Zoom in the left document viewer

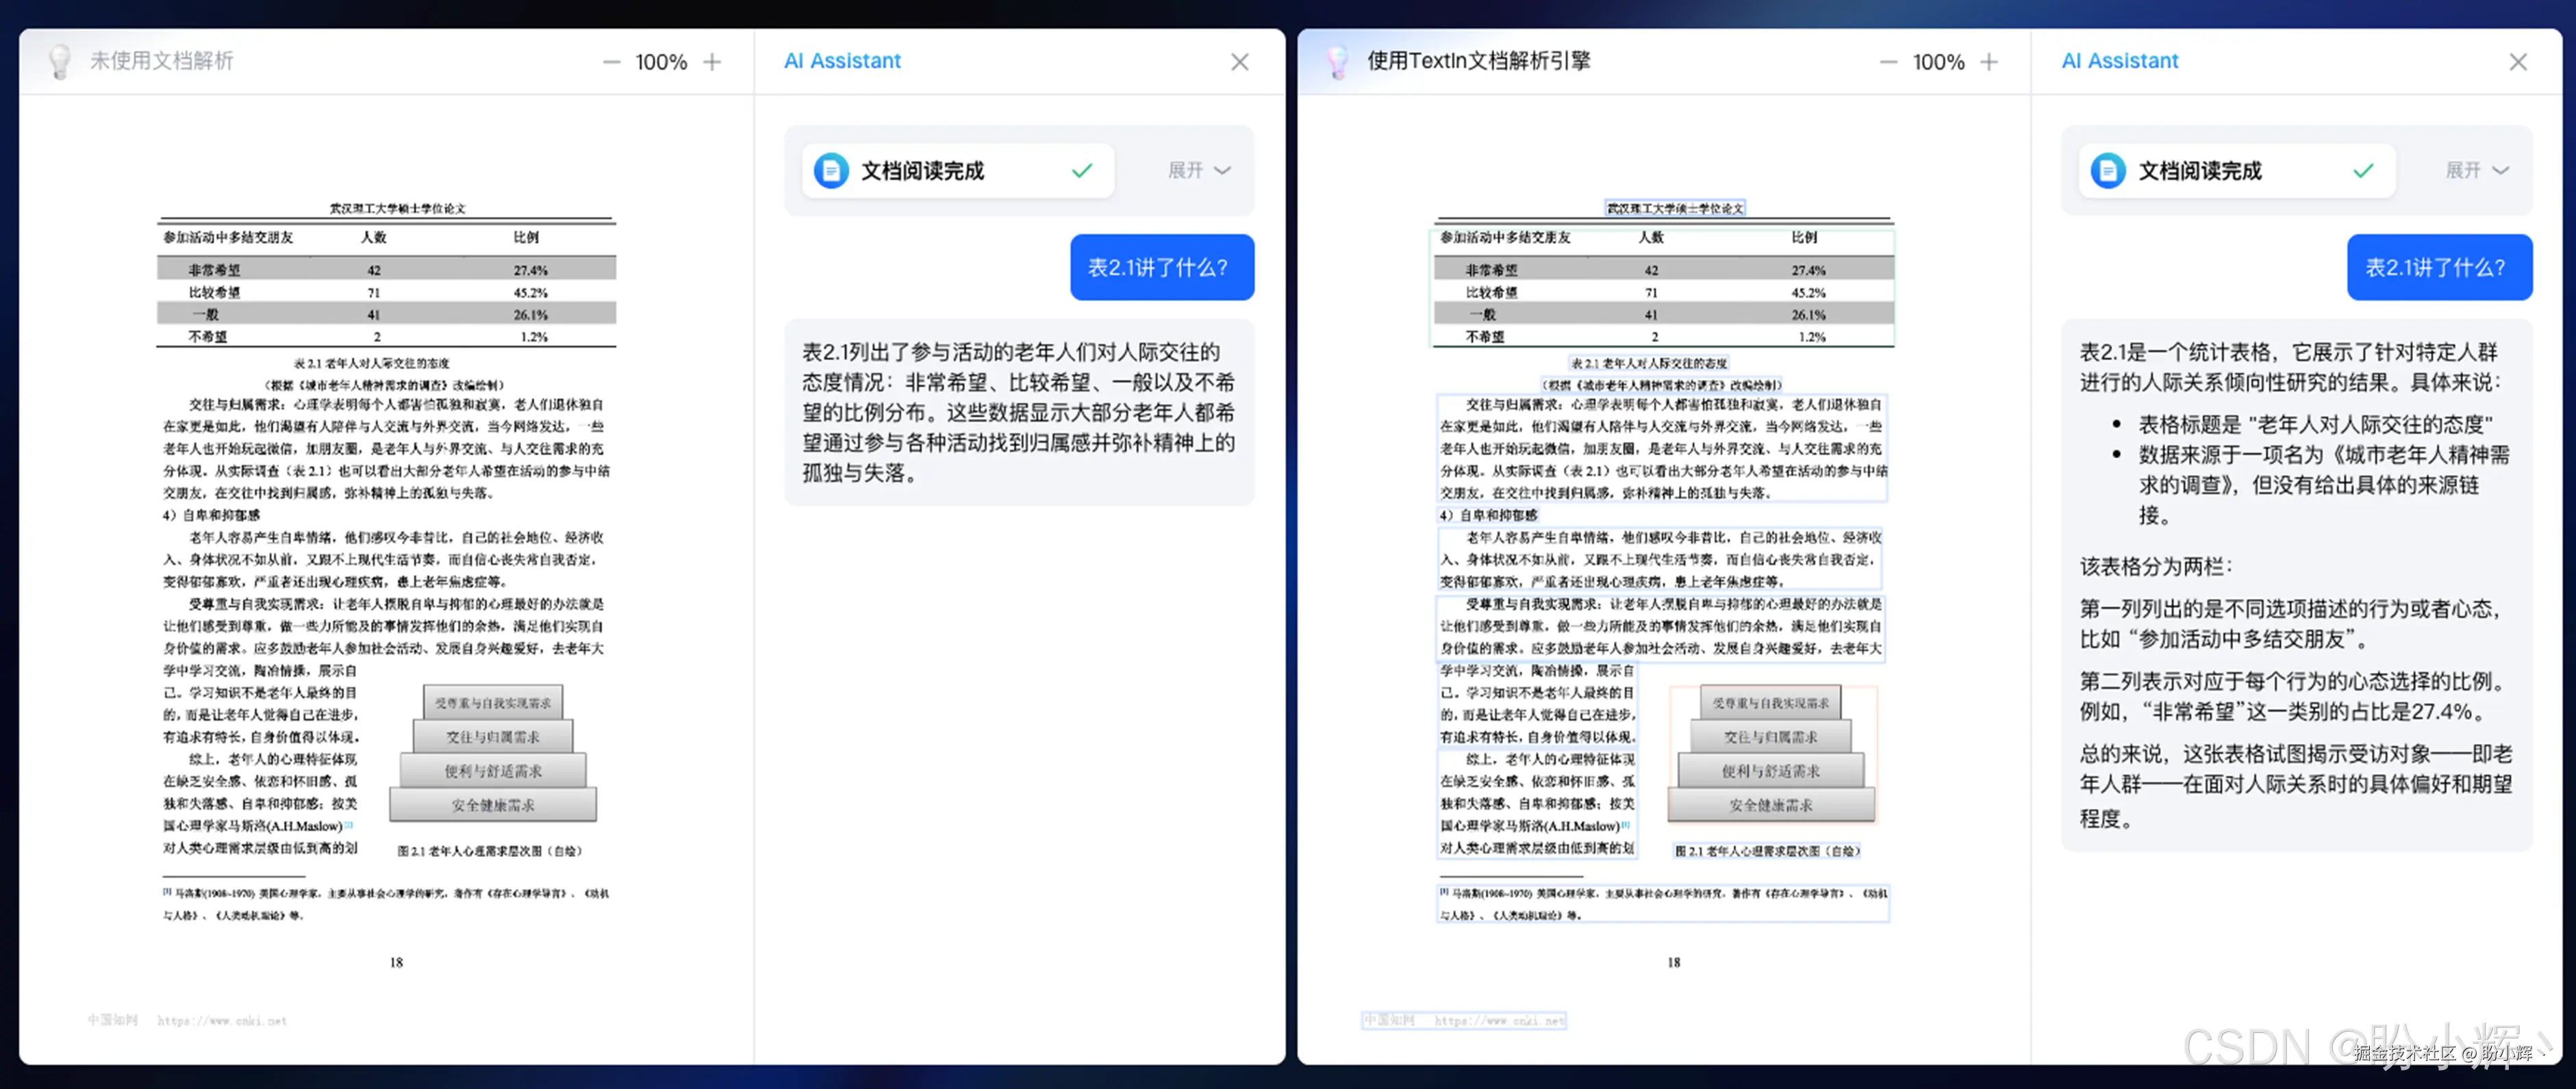[712, 62]
